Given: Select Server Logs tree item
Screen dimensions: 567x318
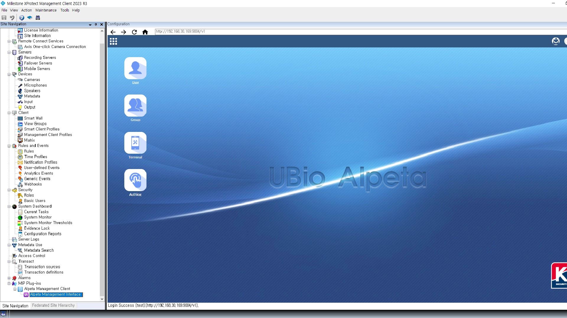Looking at the screenshot, I should 29,239.
